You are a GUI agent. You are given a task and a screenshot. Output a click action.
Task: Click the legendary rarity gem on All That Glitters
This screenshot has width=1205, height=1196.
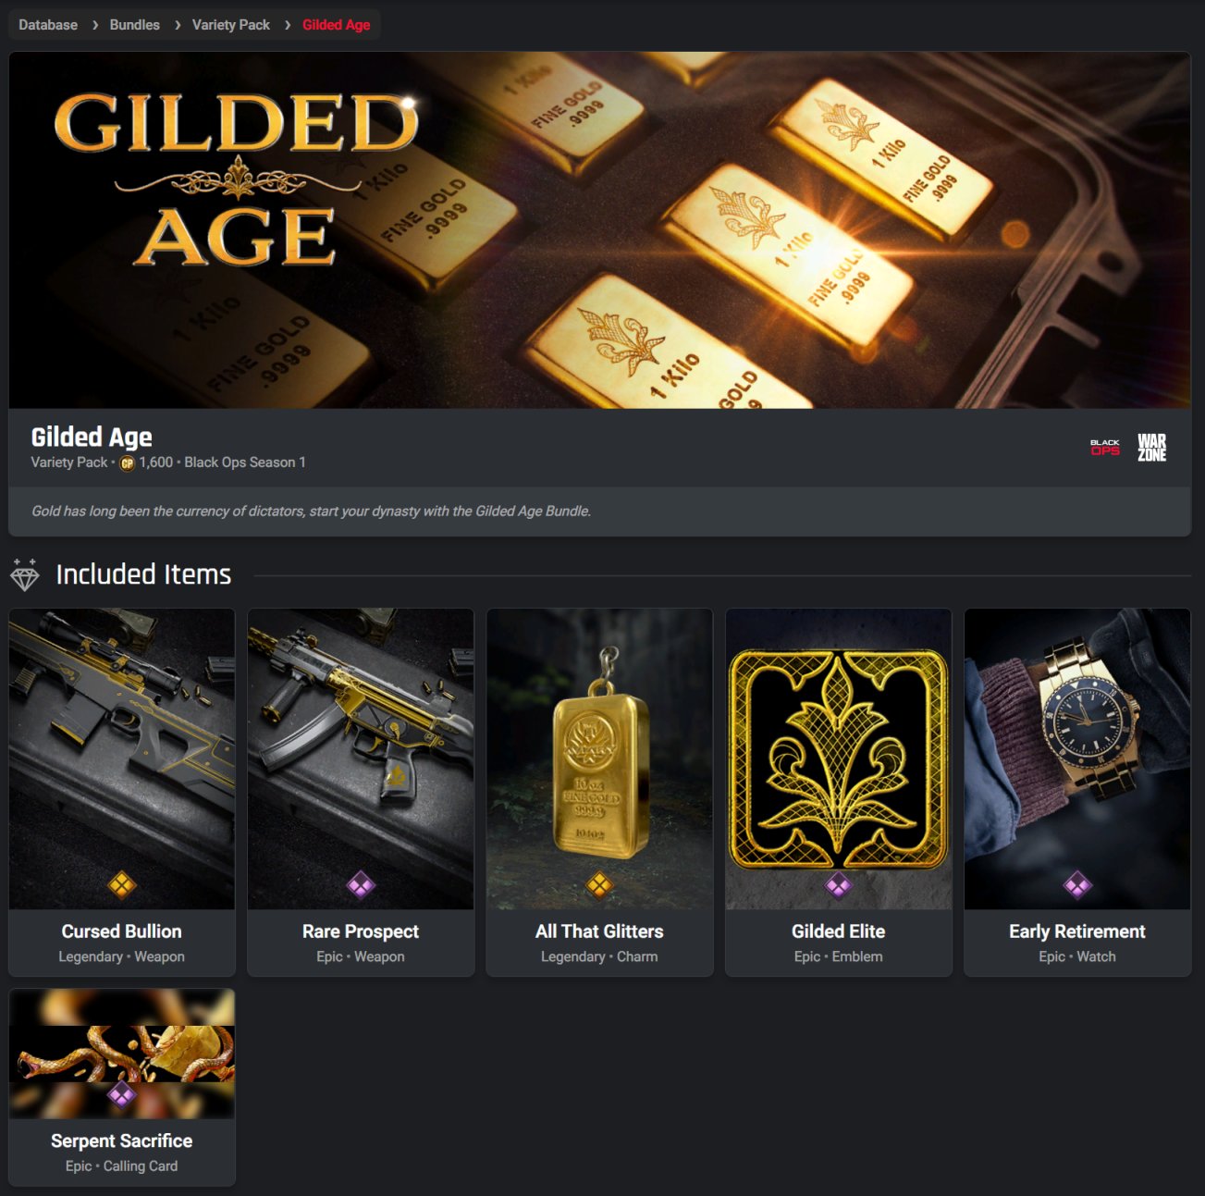599,885
